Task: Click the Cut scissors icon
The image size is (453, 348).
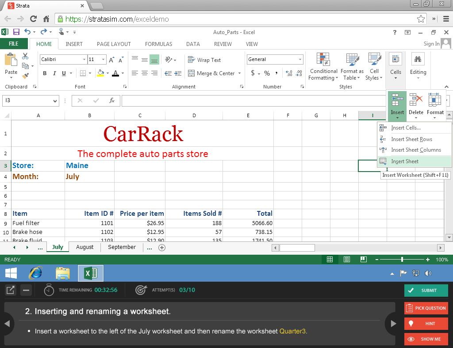Action: pos(25,56)
